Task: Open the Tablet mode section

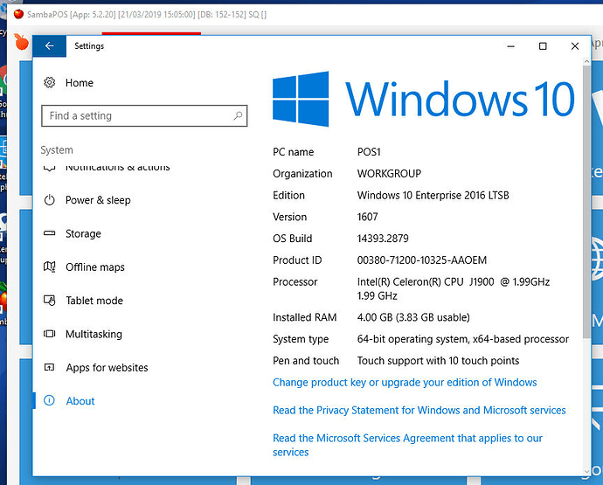Action: click(x=94, y=301)
